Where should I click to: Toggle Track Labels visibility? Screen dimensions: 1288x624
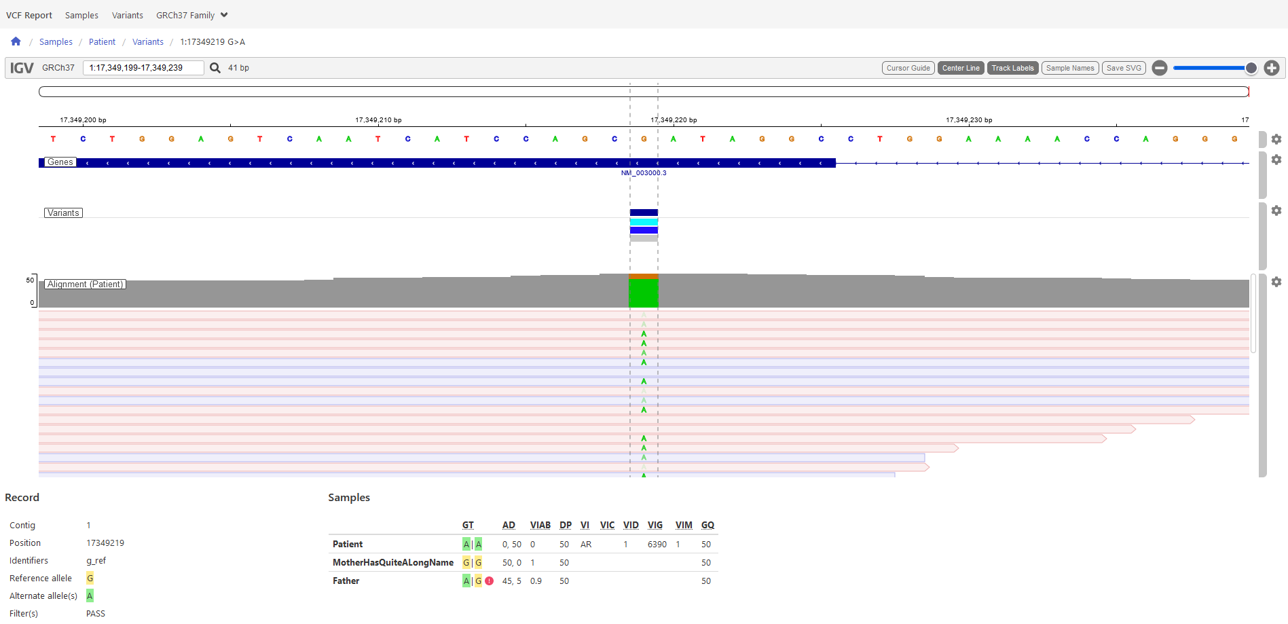(1012, 68)
